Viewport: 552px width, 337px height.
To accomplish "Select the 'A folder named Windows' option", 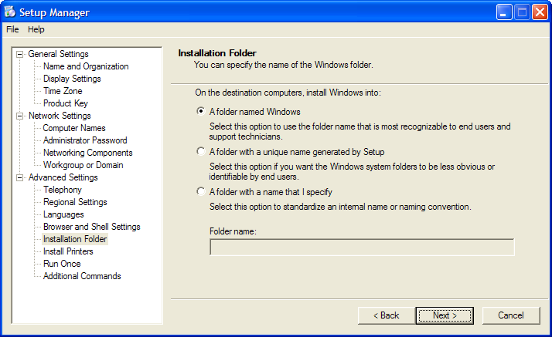I will coord(201,111).
